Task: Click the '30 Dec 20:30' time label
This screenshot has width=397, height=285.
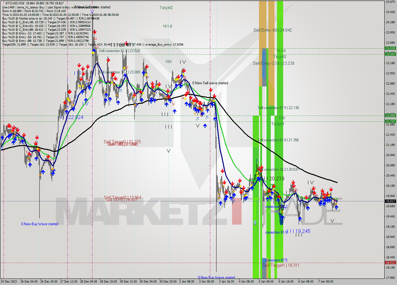Action: pyautogui.click(x=167, y=282)
